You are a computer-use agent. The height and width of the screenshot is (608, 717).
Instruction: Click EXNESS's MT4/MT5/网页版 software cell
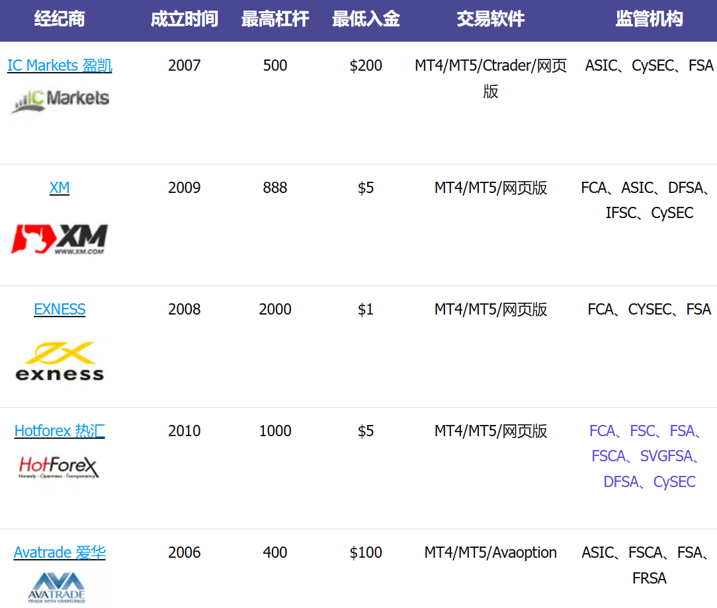click(491, 309)
